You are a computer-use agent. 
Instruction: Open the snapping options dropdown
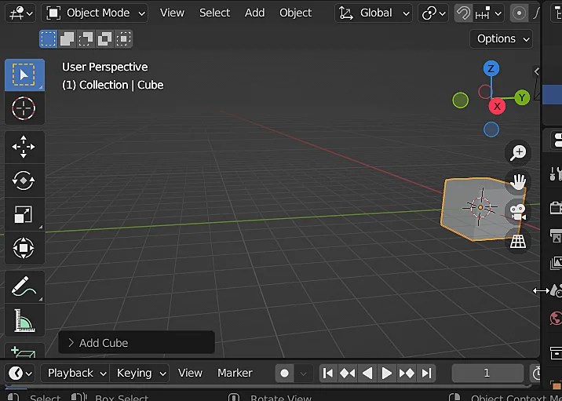(x=488, y=13)
